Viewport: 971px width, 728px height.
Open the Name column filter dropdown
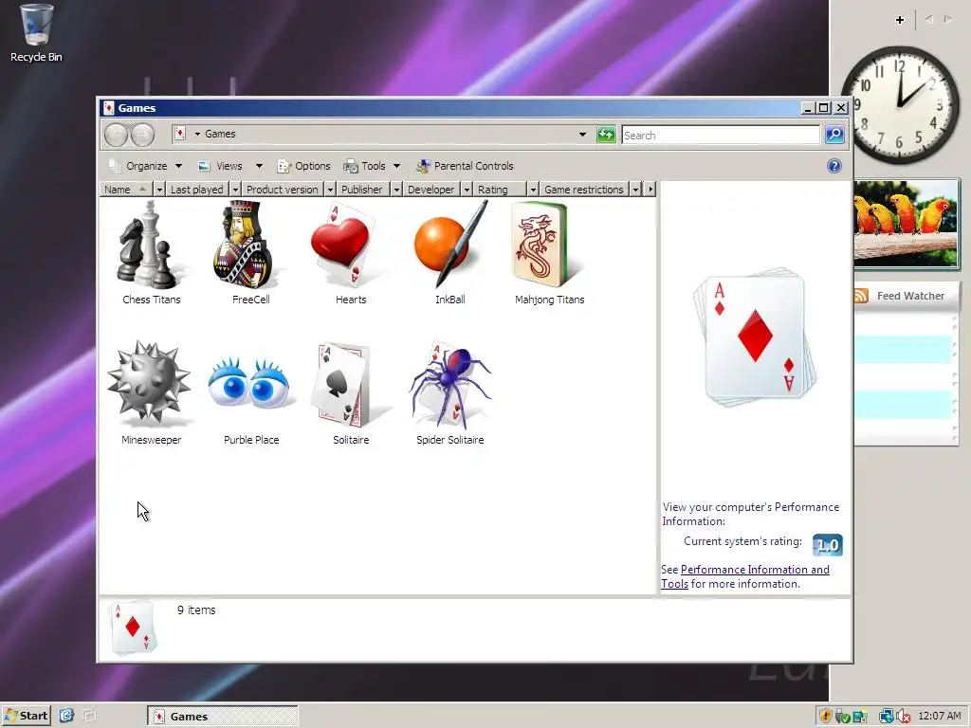[159, 190]
